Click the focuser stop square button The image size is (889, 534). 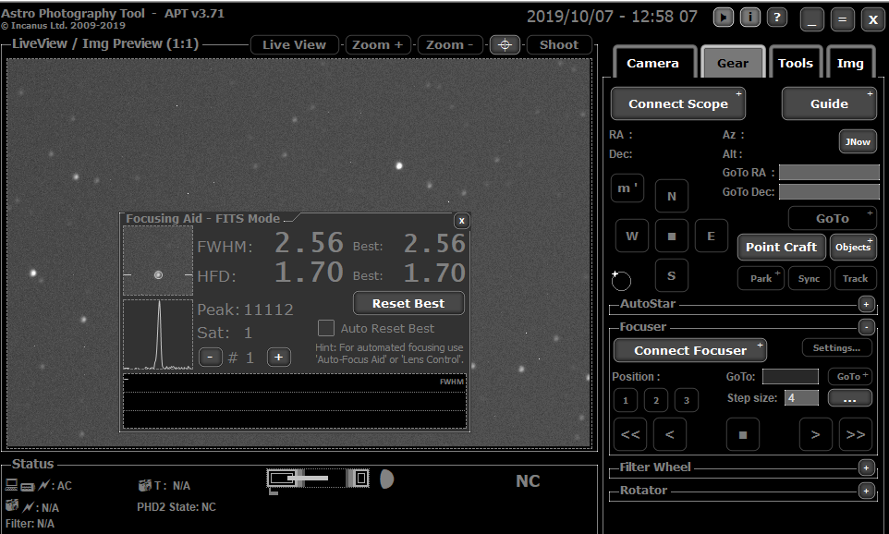(742, 433)
